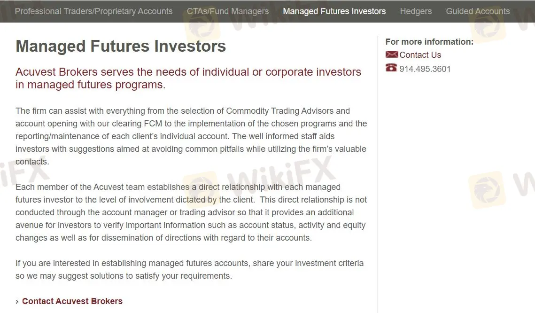Click the red envelope mail icon
Viewport: 535px width, 313px height.
(x=391, y=54)
